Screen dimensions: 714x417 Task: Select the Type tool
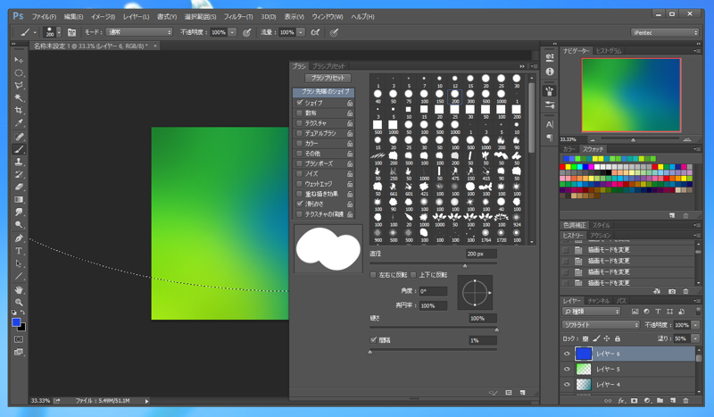19,251
